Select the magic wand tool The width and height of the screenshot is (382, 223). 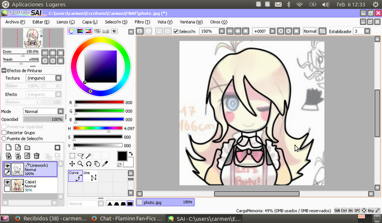[x=89, y=156]
